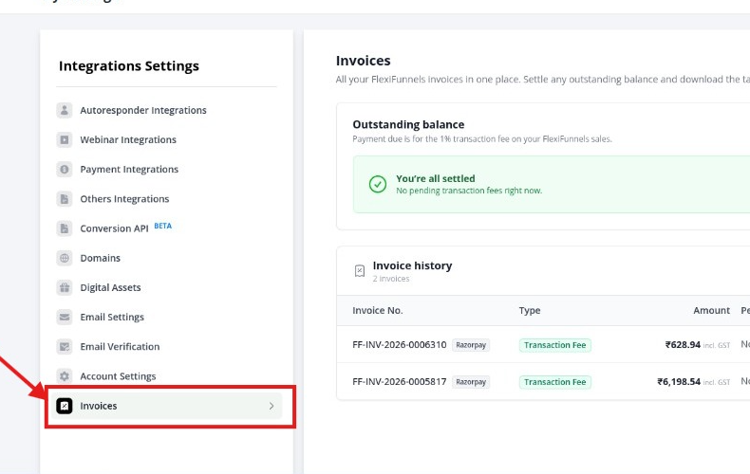This screenshot has width=750, height=474.
Task: Click Transaction Fee badge for invoice 0005817
Action: [554, 382]
